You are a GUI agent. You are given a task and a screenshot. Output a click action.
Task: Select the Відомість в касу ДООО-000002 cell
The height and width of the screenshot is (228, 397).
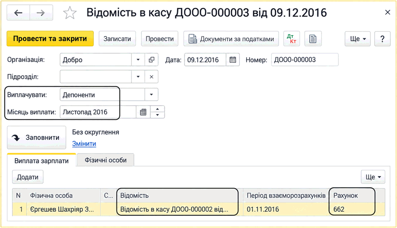[180, 209]
